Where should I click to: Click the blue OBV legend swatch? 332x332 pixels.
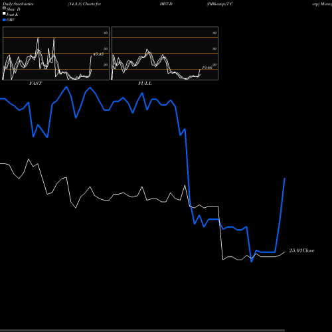[x=4, y=20]
